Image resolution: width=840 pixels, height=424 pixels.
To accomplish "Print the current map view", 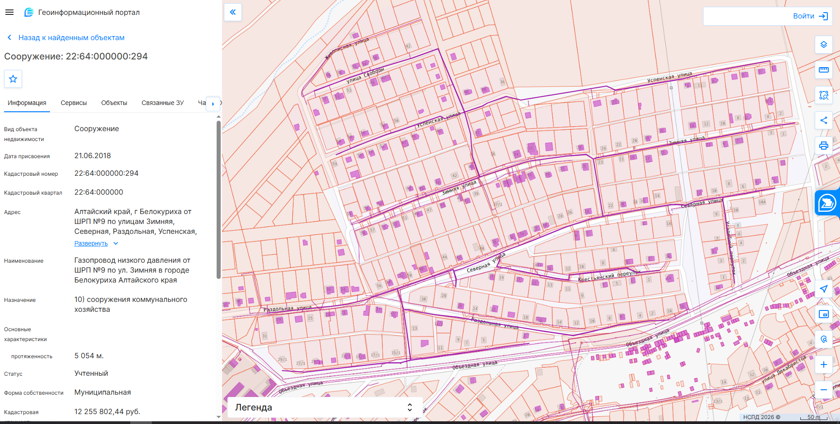I will [x=824, y=146].
